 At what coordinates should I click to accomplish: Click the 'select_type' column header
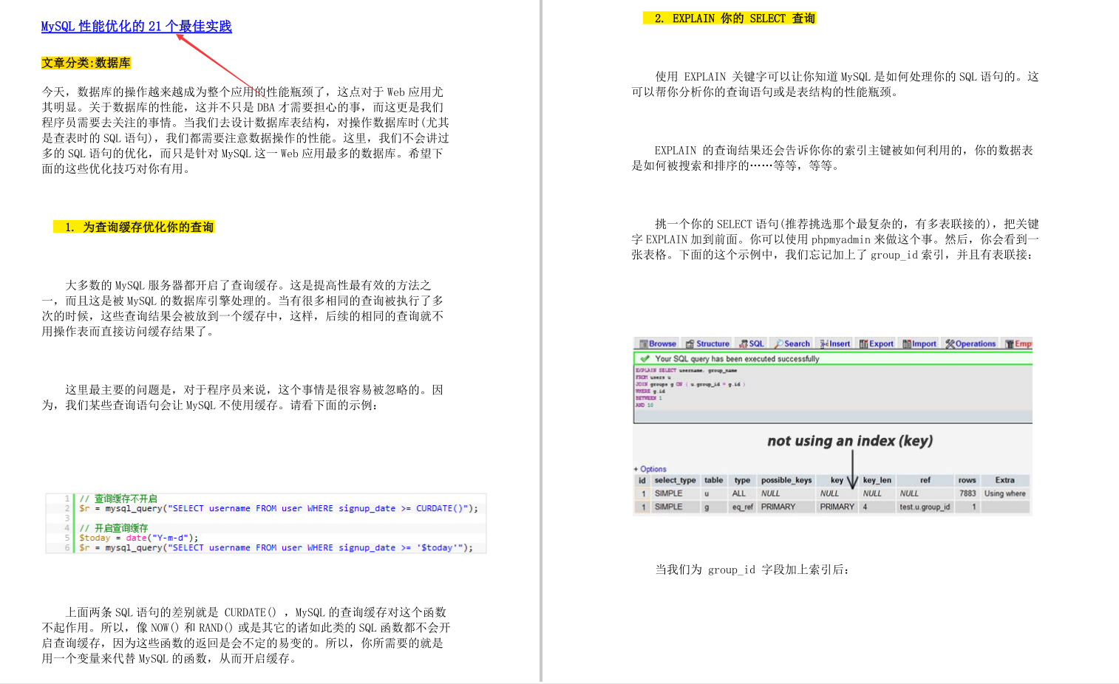[675, 480]
